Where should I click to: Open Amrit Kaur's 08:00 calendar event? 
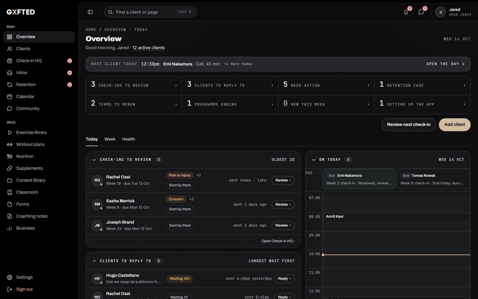396,217
